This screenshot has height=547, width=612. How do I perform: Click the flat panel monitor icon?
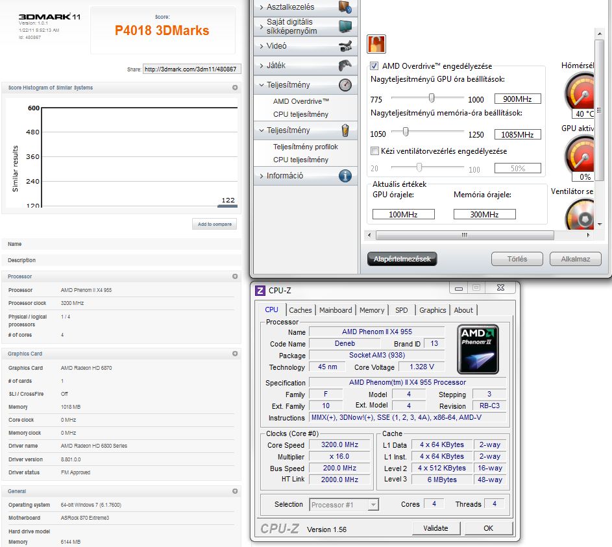345,26
